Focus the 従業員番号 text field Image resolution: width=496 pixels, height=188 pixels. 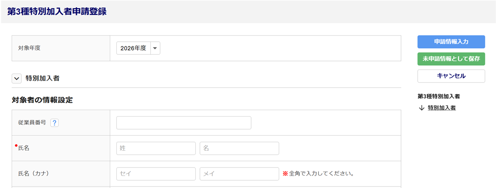(x=184, y=123)
